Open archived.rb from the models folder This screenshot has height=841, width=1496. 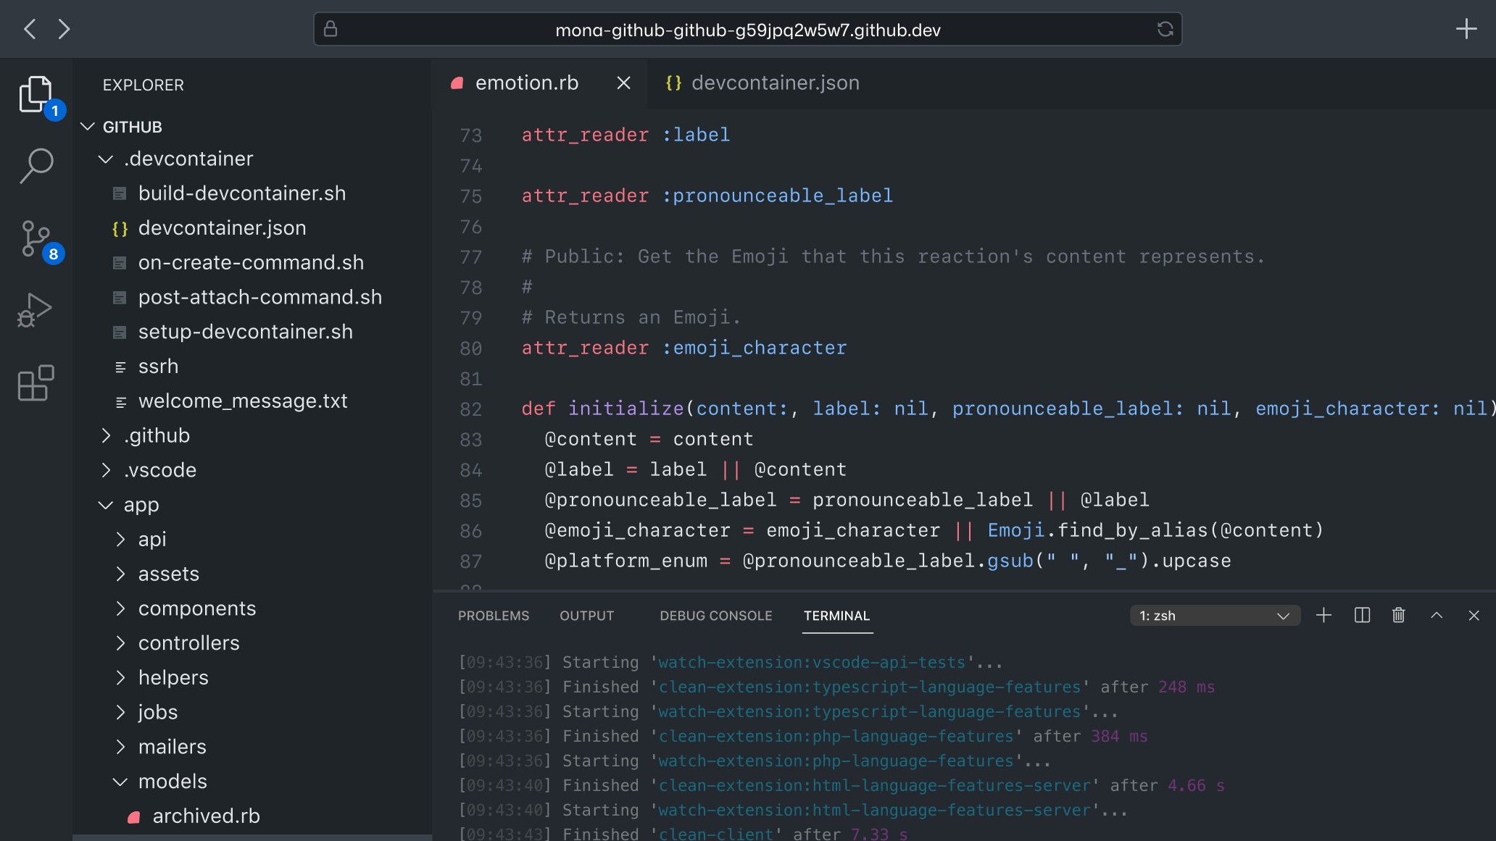[206, 816]
